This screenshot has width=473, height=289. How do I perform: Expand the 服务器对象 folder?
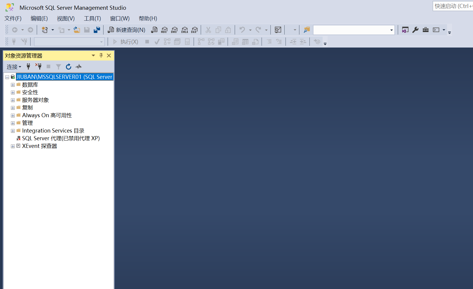[13, 100]
